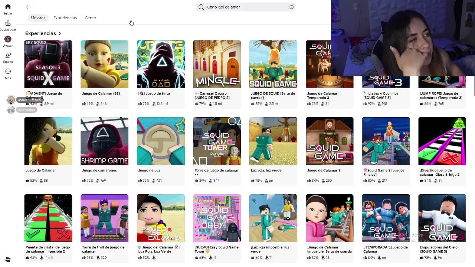Open Glass Bridge 2 thumbnail
This screenshot has height=267, width=475.
tap(442, 141)
